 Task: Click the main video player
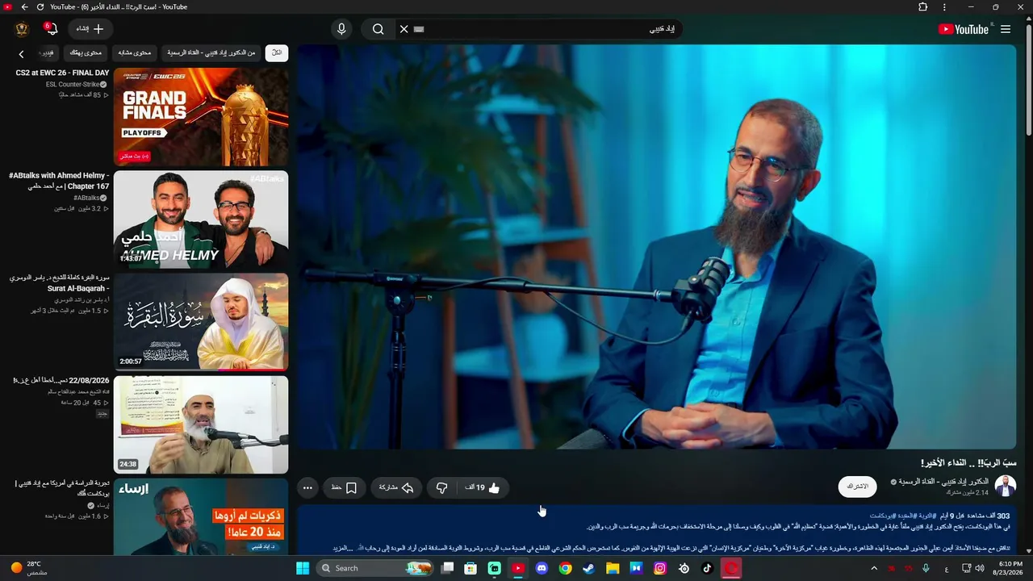656,246
